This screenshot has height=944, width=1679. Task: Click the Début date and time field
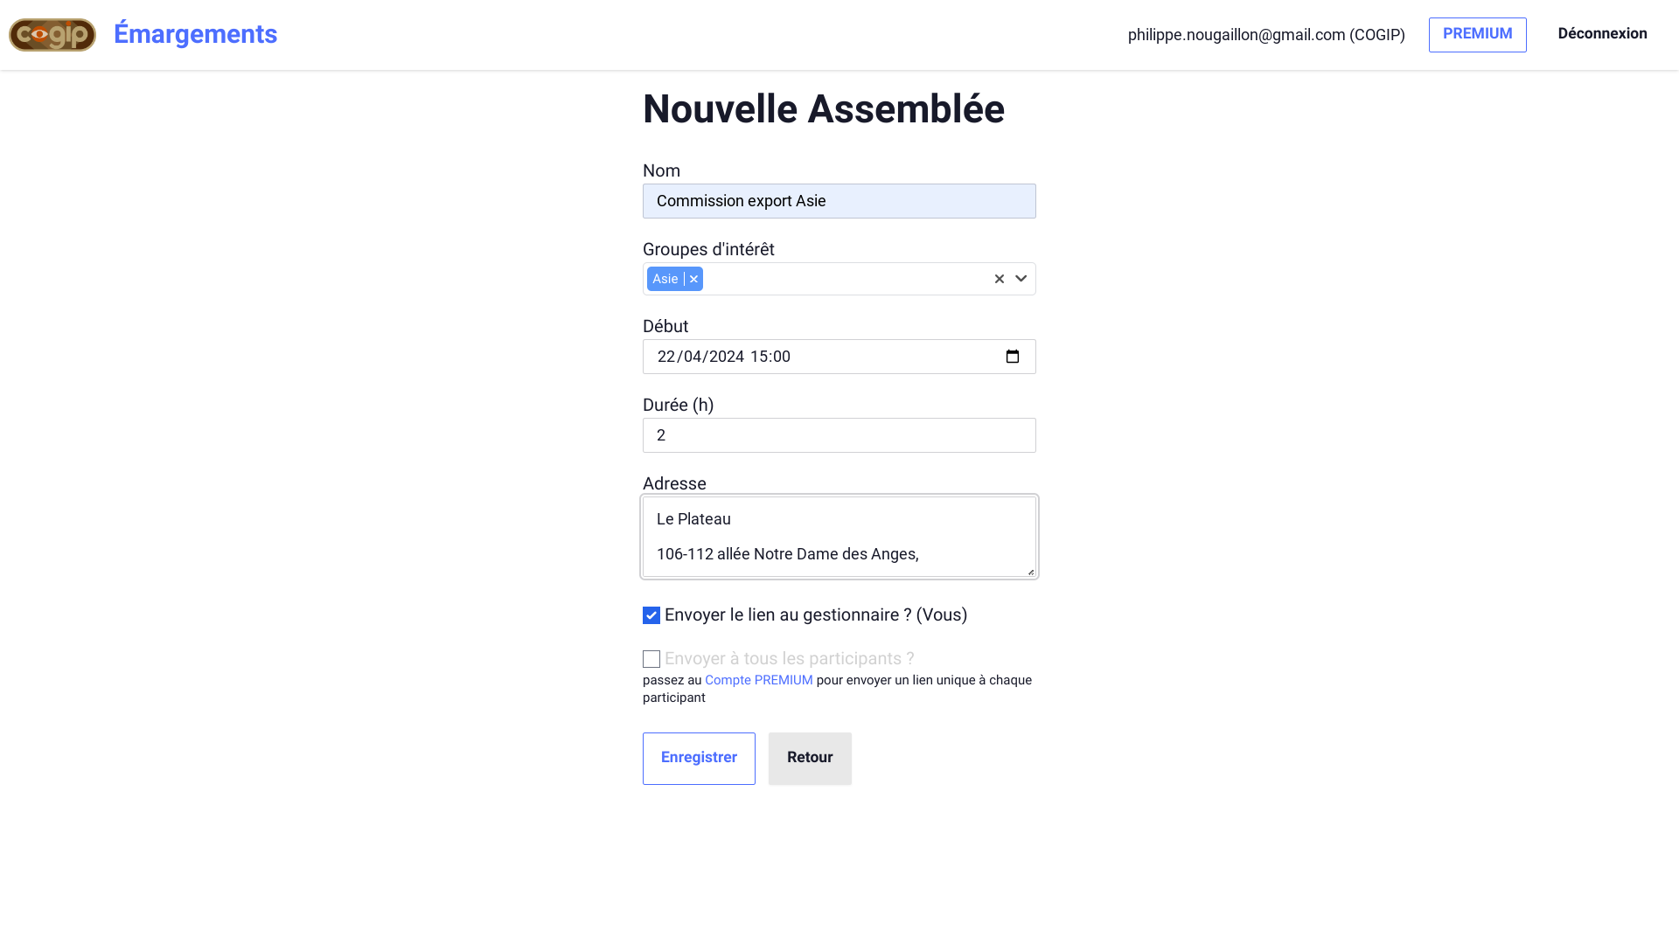(x=822, y=357)
